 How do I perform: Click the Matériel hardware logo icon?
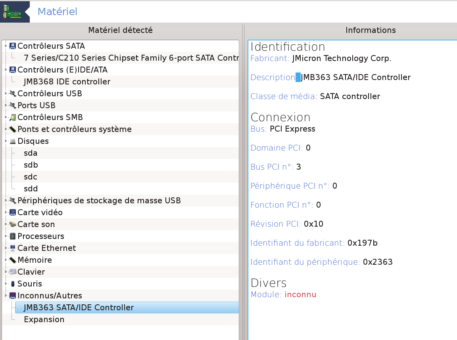[x=13, y=12]
